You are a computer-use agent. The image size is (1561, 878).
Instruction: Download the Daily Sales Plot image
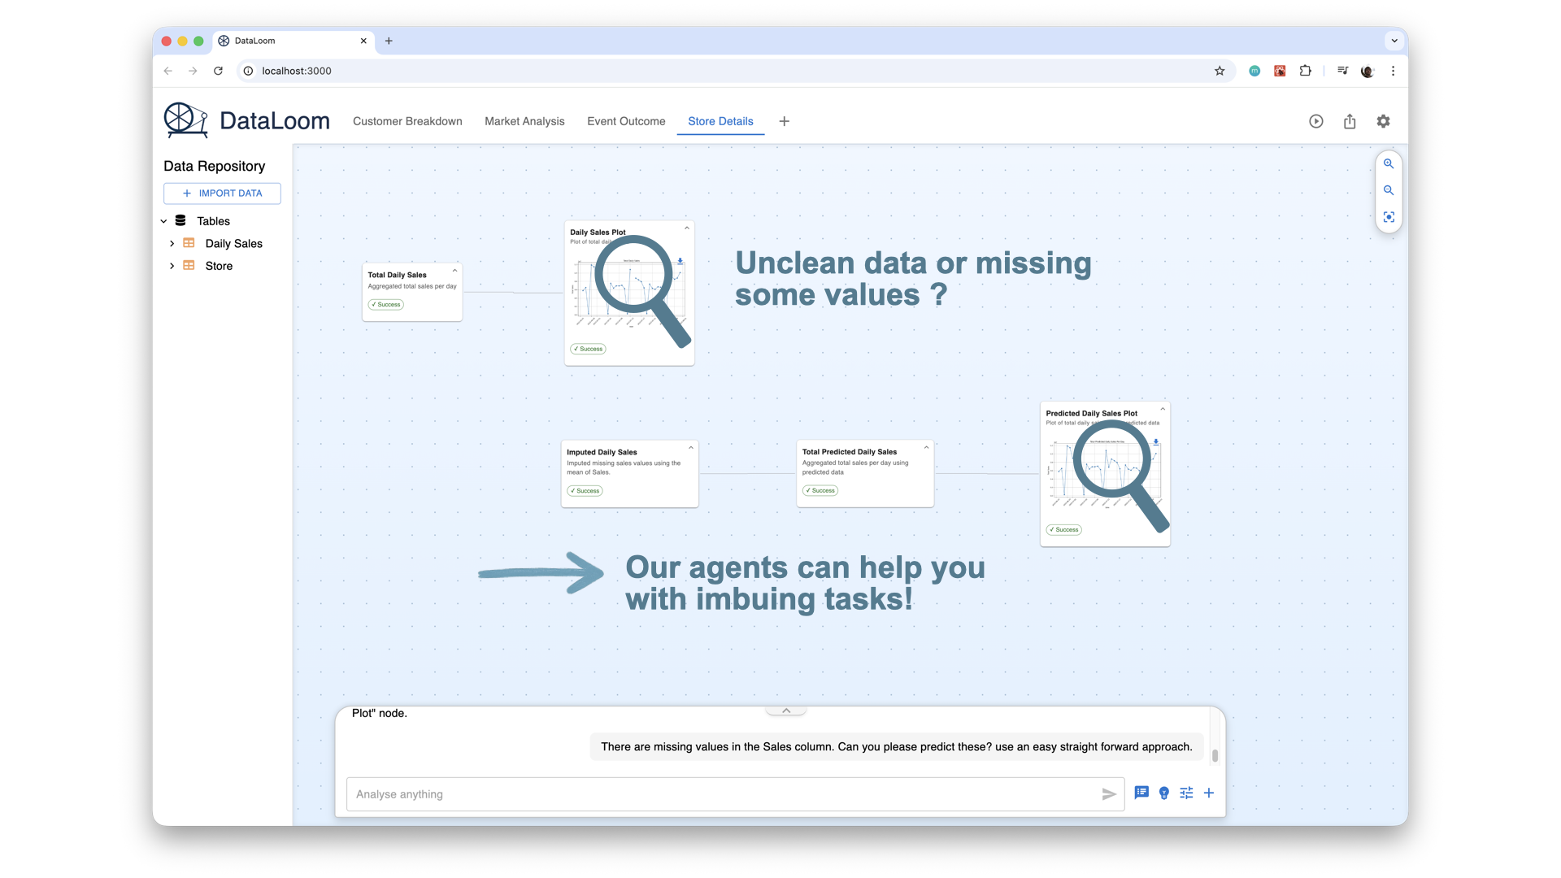point(680,262)
